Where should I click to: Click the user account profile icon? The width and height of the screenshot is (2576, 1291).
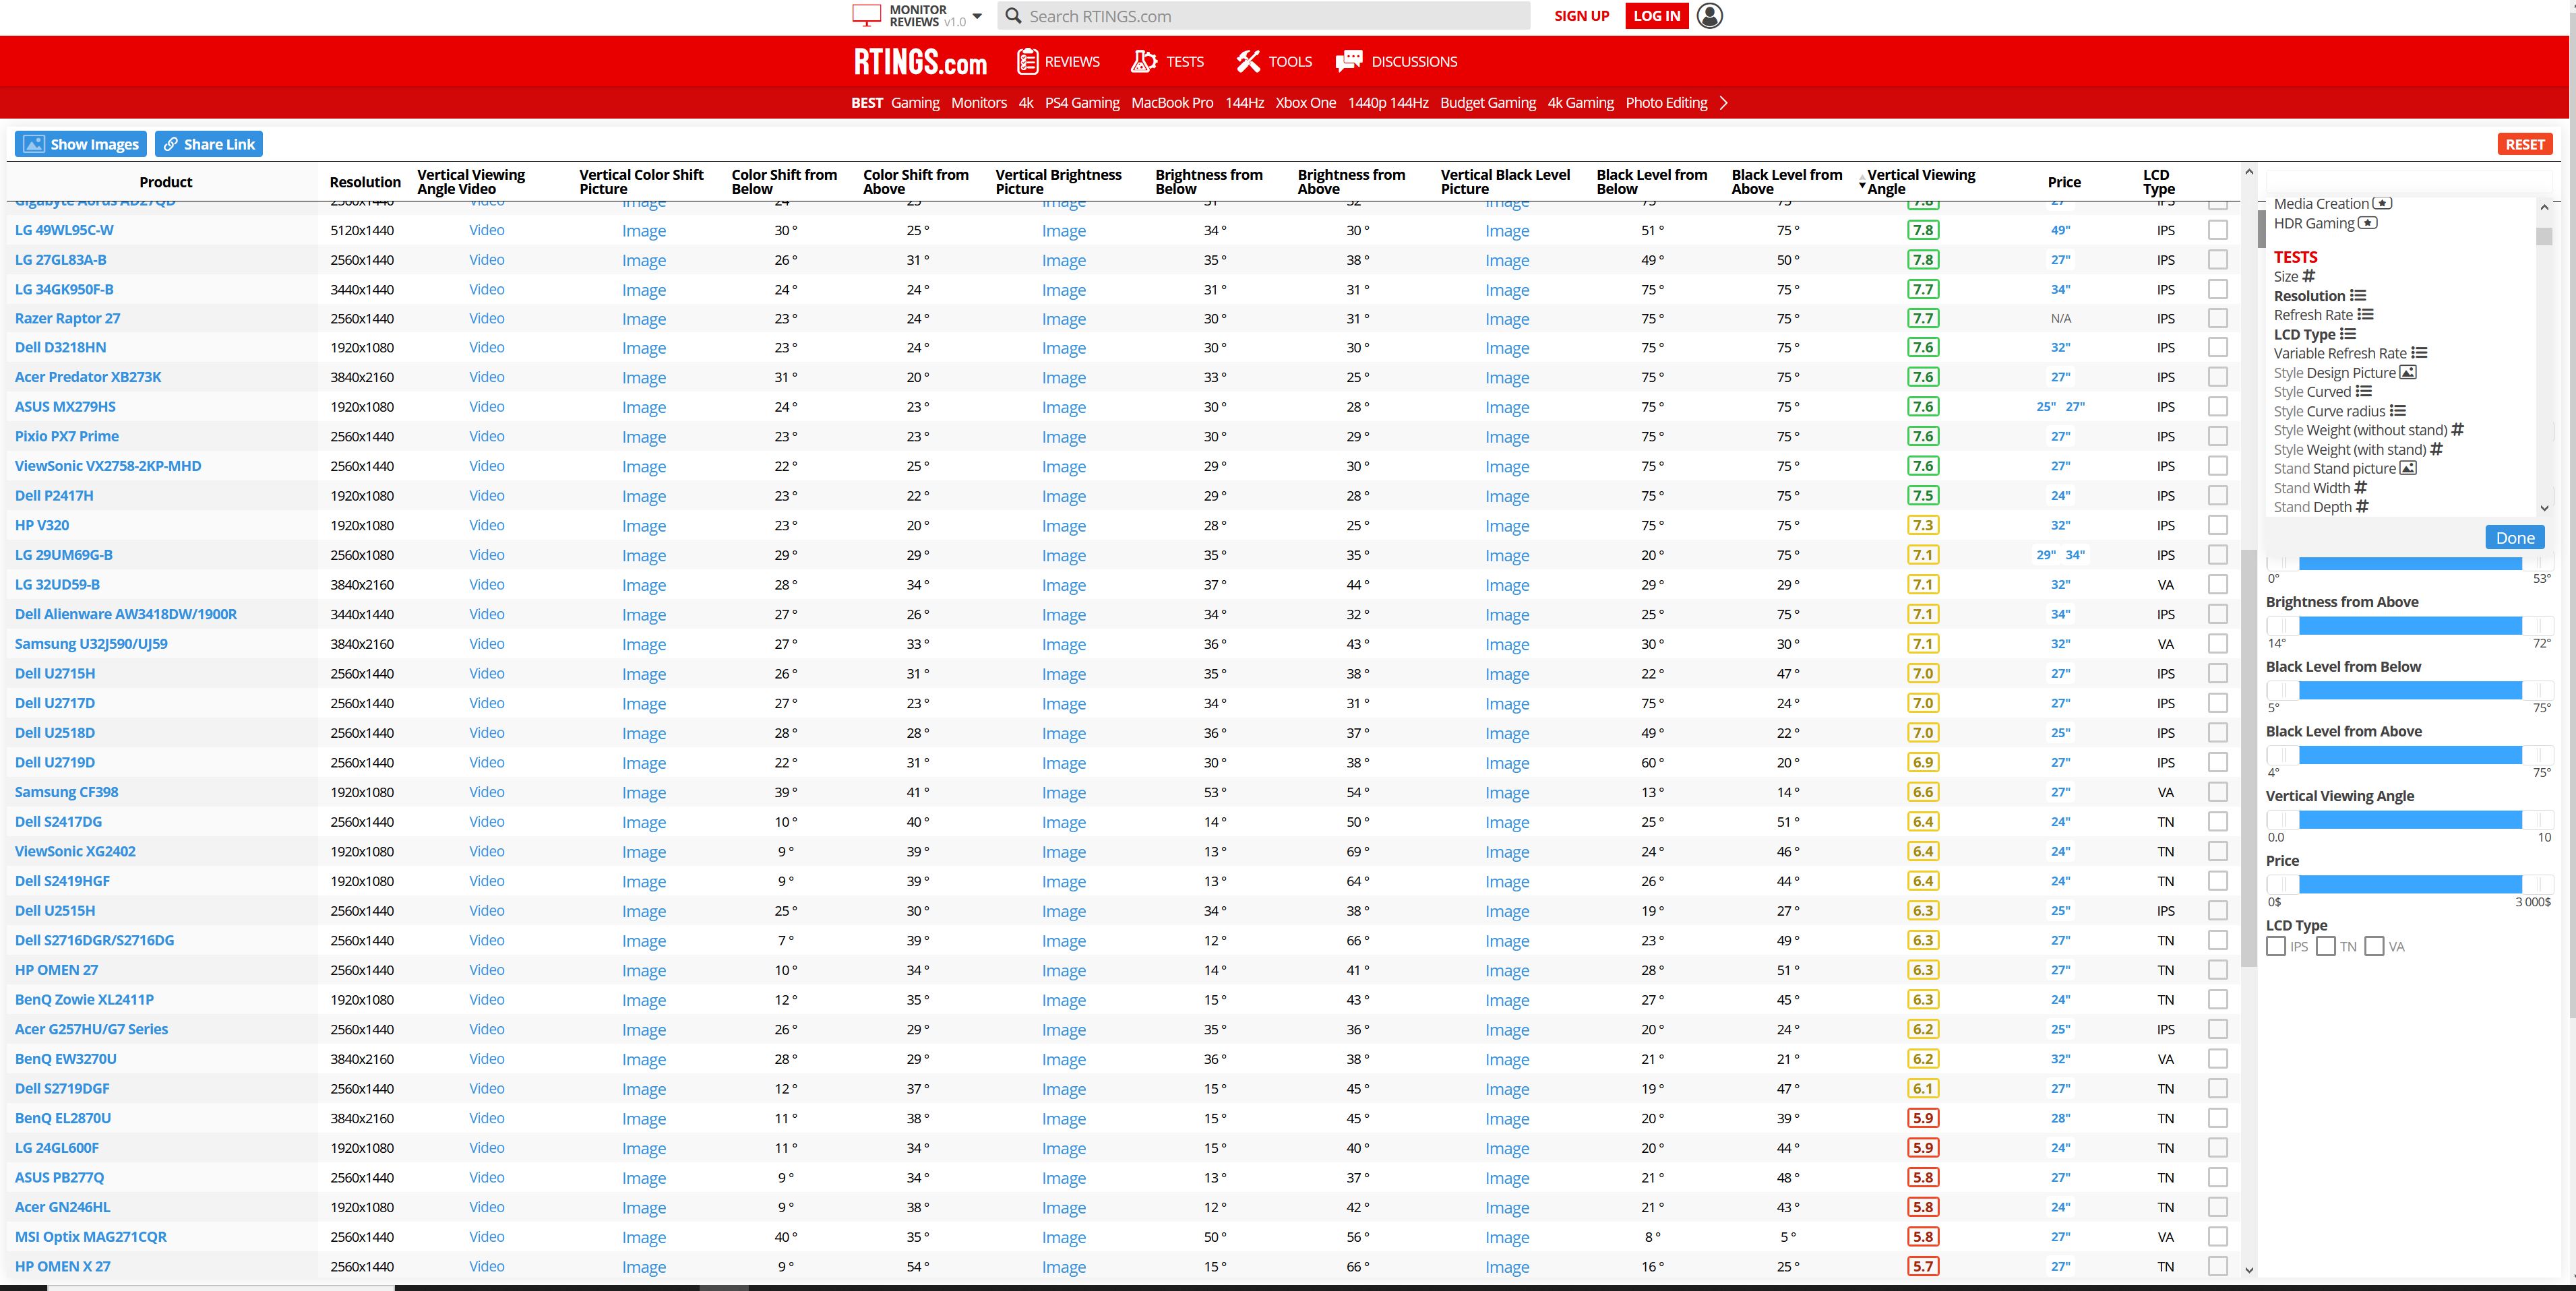pos(1710,16)
